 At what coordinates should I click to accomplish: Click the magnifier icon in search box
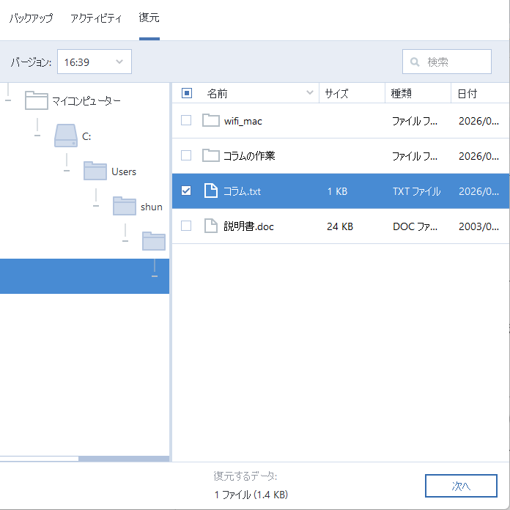(x=415, y=62)
